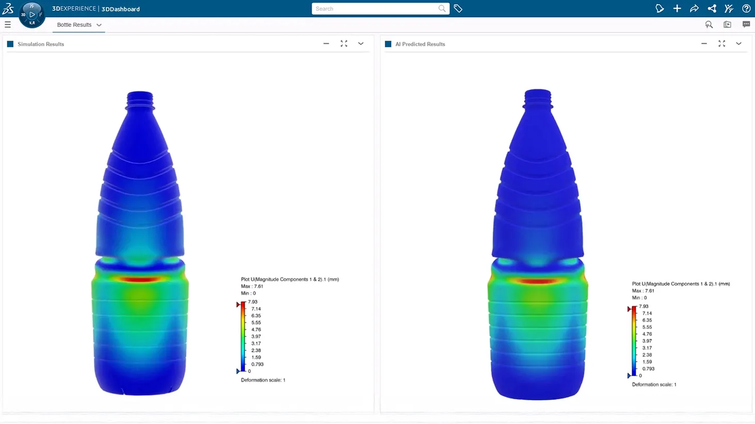Screen dimensions: 755x424
Task: Maximize the AI Predicted Results widget
Action: click(x=721, y=44)
